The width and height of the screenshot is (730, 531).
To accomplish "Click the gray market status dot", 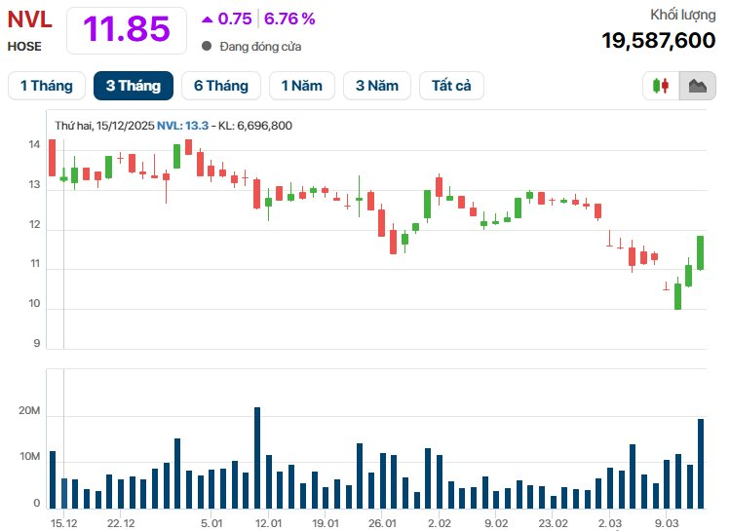I will point(207,46).
